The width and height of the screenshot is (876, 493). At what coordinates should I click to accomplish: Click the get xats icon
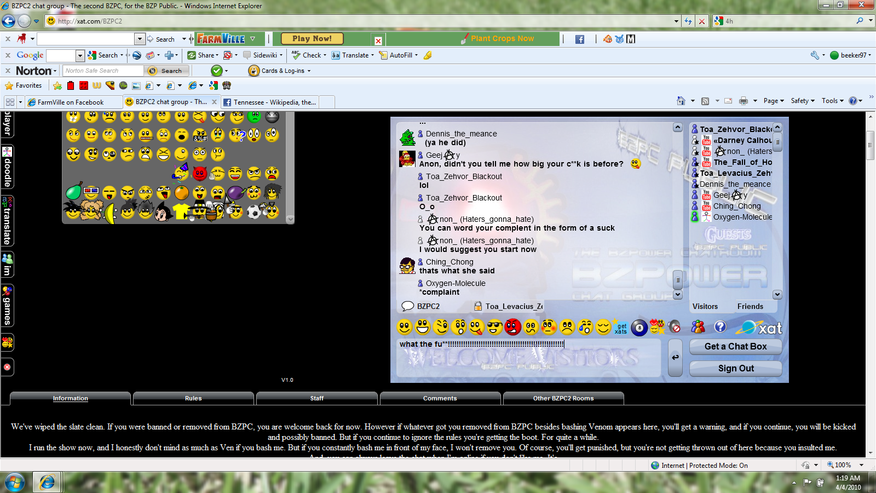(621, 328)
